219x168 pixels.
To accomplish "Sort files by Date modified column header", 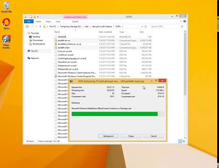I will (105, 32).
